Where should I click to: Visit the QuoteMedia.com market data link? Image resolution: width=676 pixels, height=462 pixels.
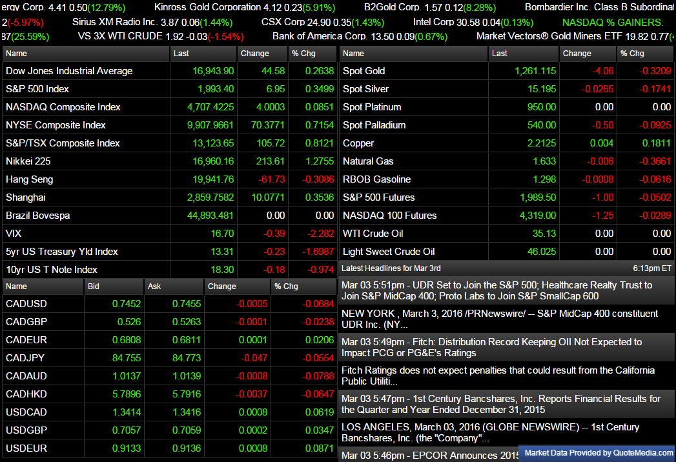click(597, 453)
